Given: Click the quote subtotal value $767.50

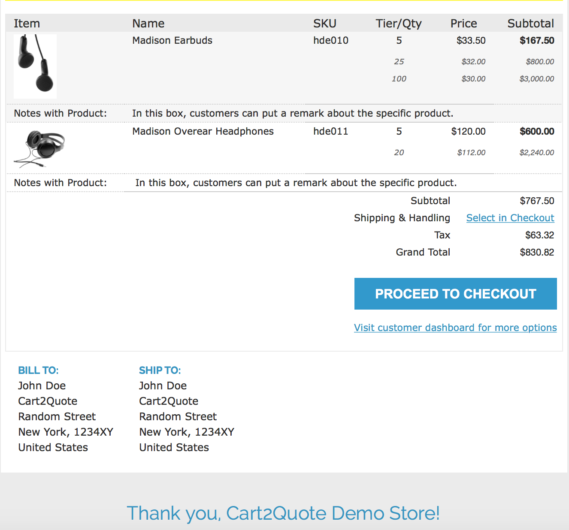Looking at the screenshot, I should coord(537,201).
